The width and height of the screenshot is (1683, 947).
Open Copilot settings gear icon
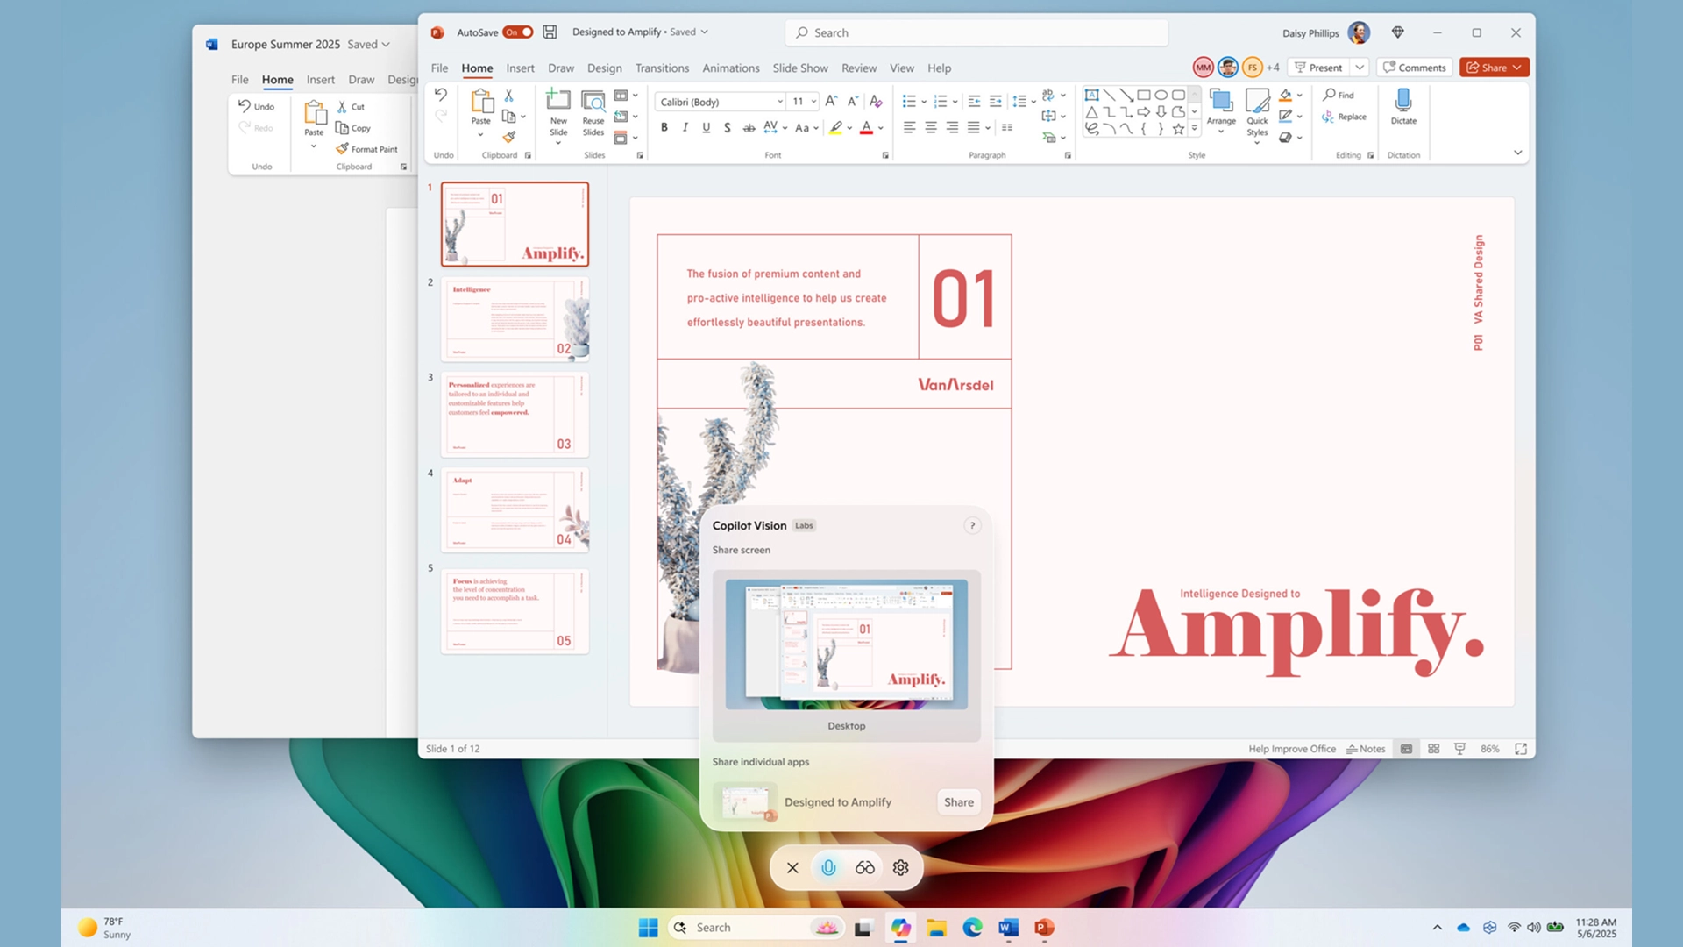click(900, 867)
